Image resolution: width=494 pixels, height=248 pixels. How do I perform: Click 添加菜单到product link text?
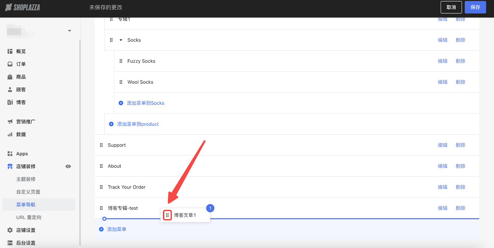(138, 124)
